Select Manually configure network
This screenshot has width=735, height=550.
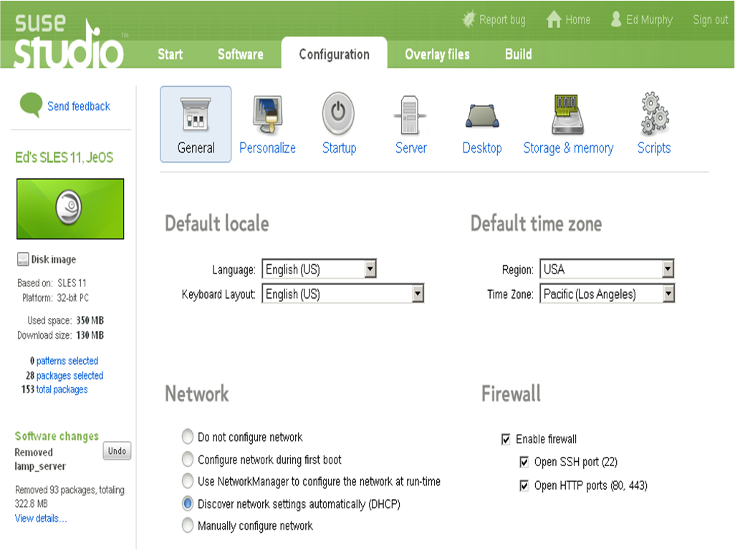point(188,526)
